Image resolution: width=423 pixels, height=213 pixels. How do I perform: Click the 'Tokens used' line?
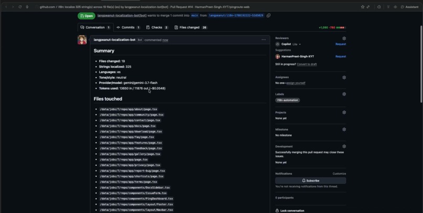pos(132,89)
